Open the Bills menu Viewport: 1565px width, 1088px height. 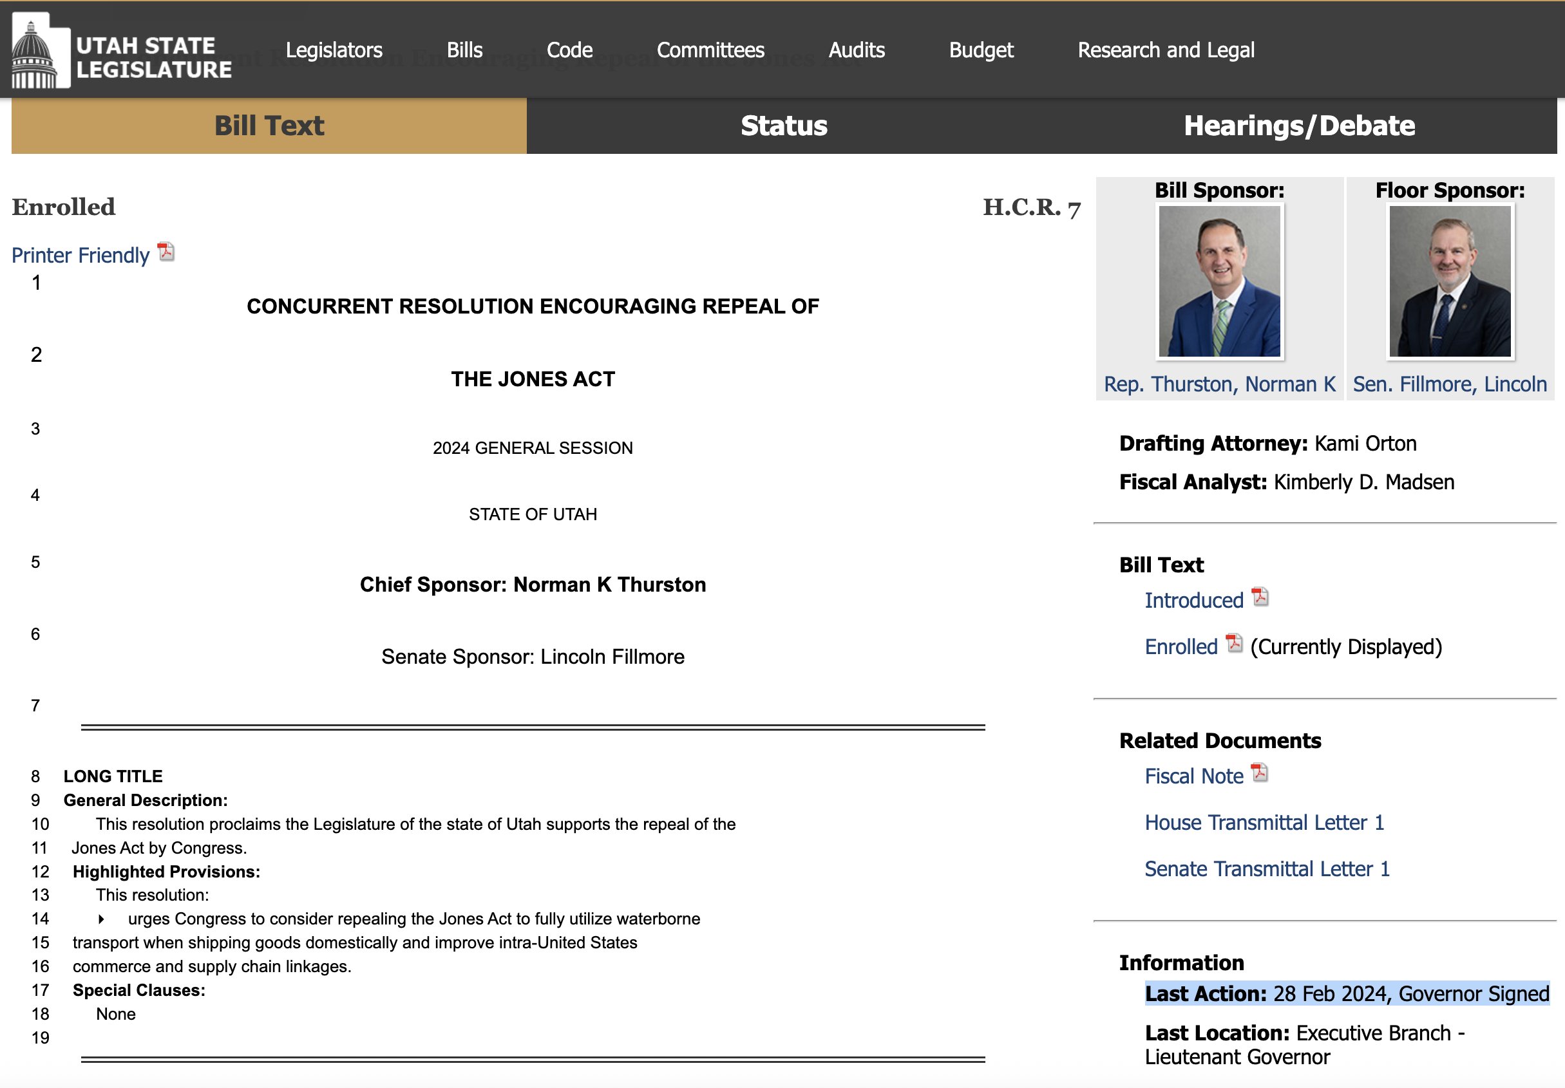point(465,50)
